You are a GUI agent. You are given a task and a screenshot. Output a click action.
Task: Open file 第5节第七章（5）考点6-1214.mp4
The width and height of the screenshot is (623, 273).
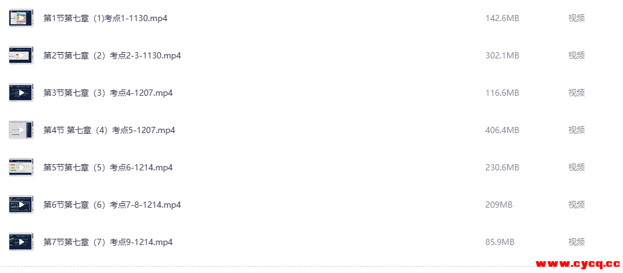pyautogui.click(x=108, y=167)
